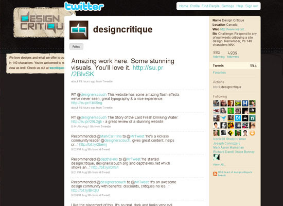Open the Favorites tab in sidebar
This screenshot has height=206, width=283.
tap(219, 73)
